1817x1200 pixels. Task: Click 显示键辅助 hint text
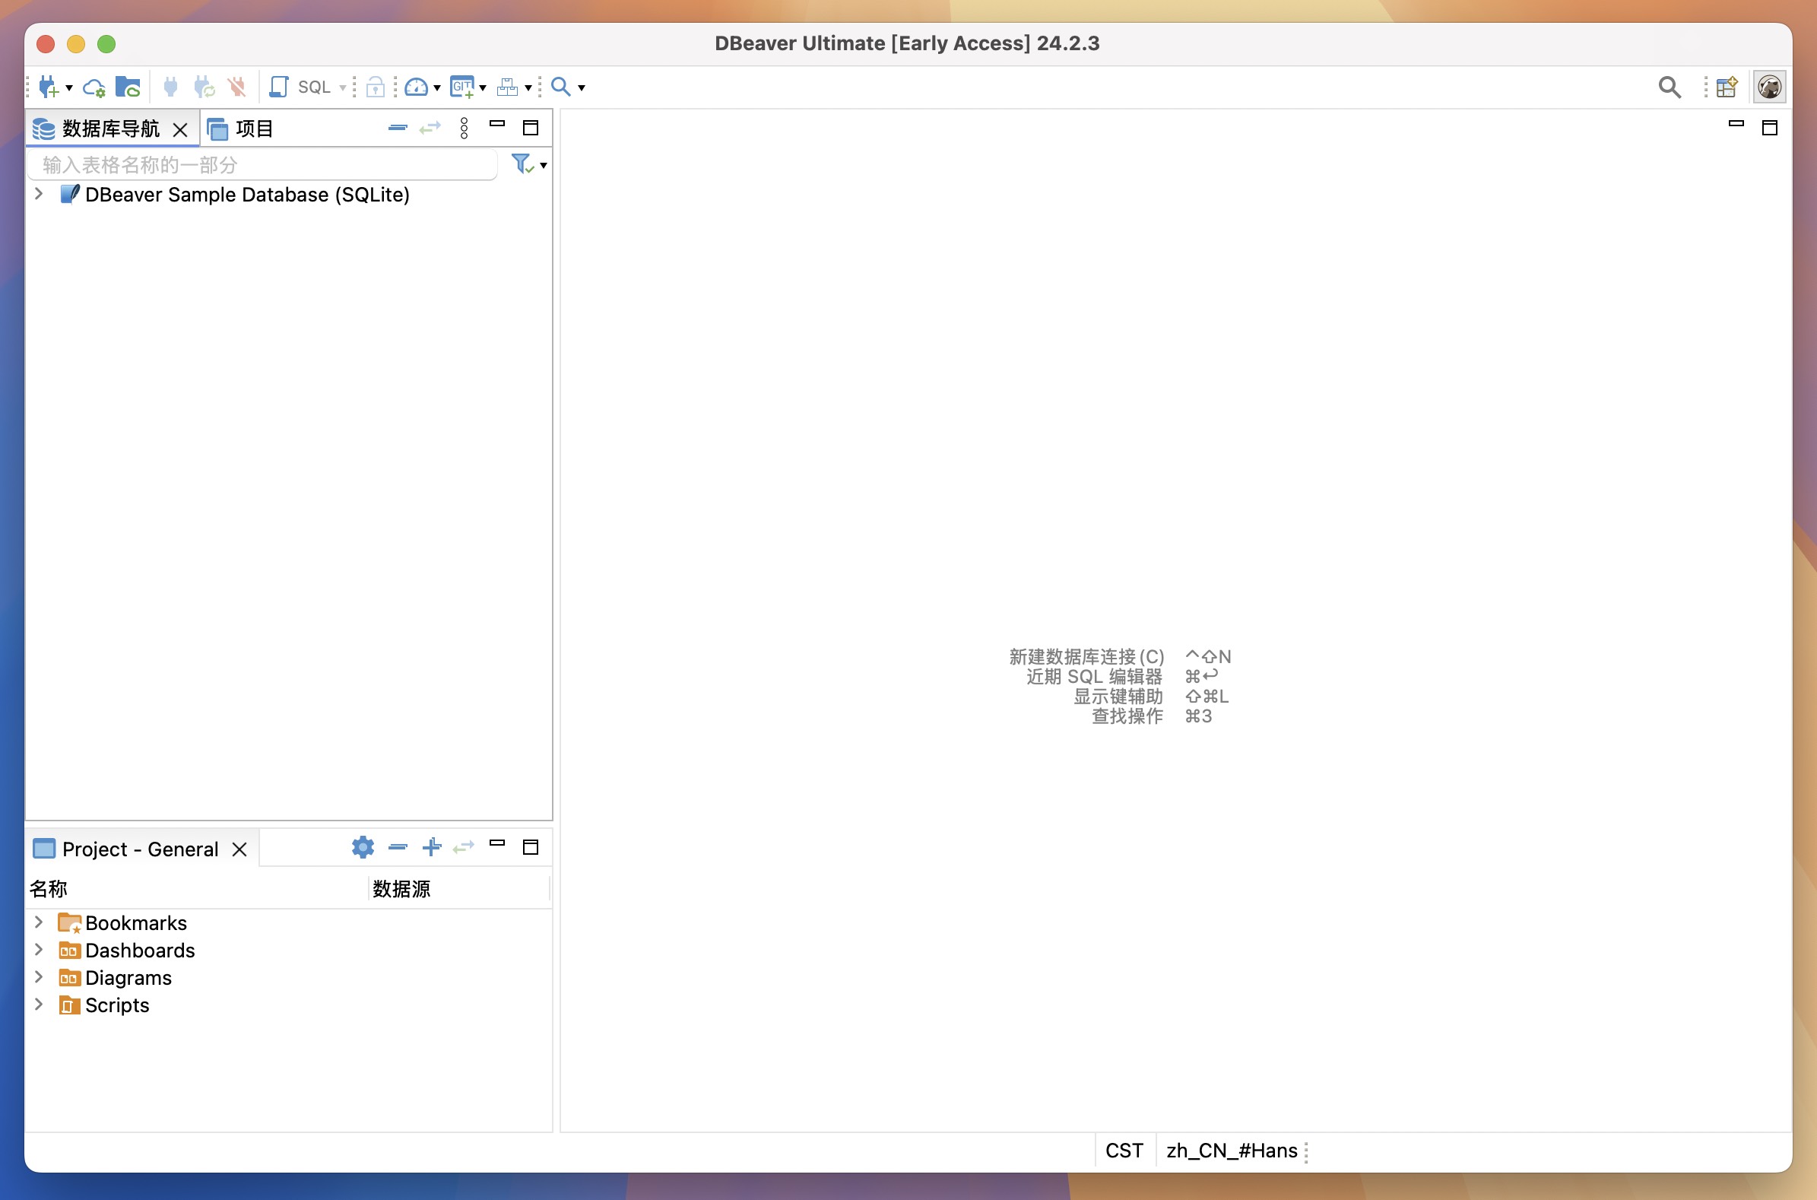click(1118, 697)
